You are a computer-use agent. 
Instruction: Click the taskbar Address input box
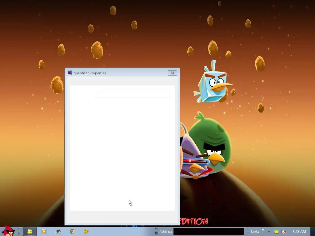pos(209,231)
